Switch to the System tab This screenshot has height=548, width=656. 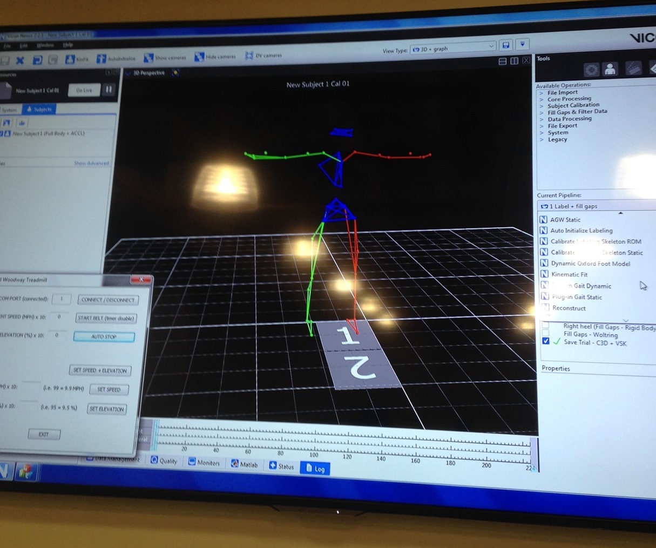click(x=9, y=110)
